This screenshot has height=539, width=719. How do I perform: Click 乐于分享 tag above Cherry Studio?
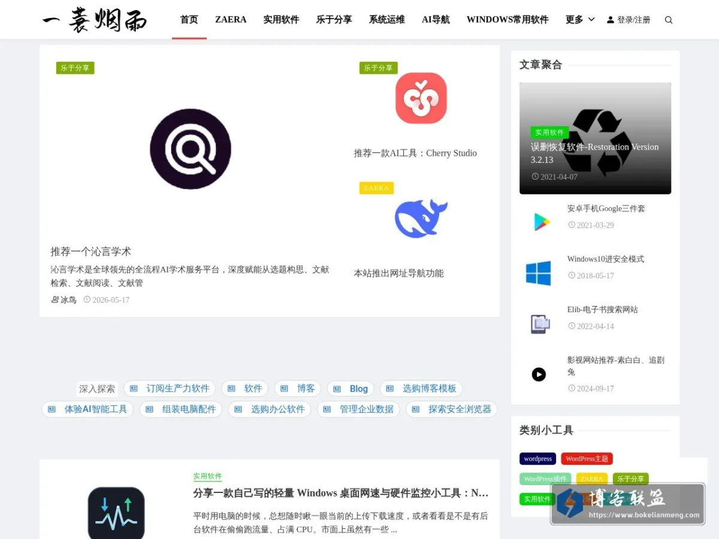coord(378,68)
